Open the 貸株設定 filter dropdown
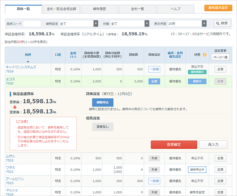 (79, 24)
